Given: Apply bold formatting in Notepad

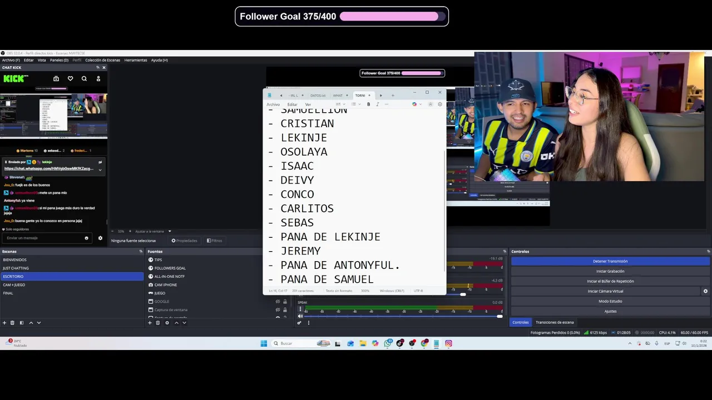Looking at the screenshot, I should coord(368,104).
